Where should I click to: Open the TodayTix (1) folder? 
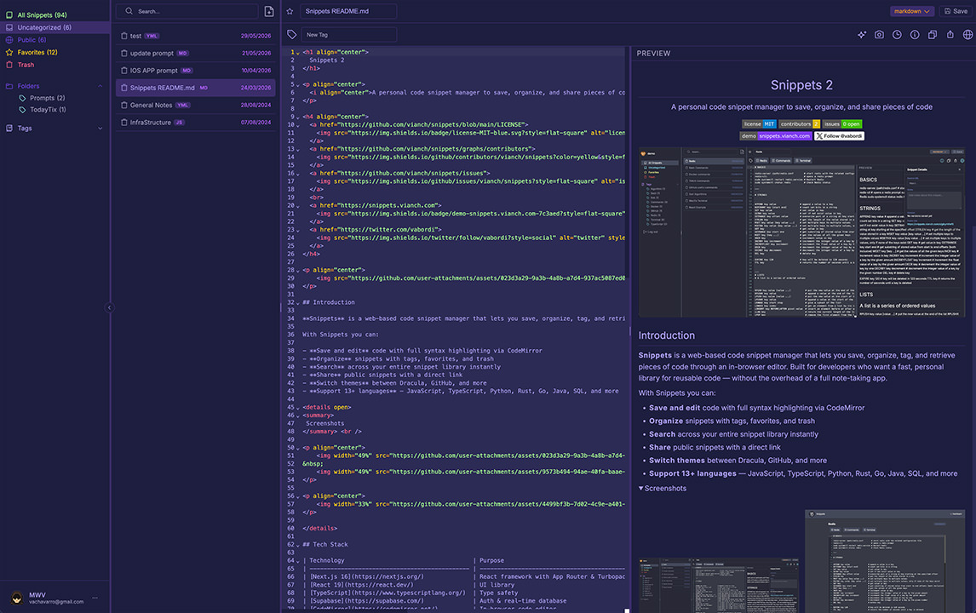48,110
